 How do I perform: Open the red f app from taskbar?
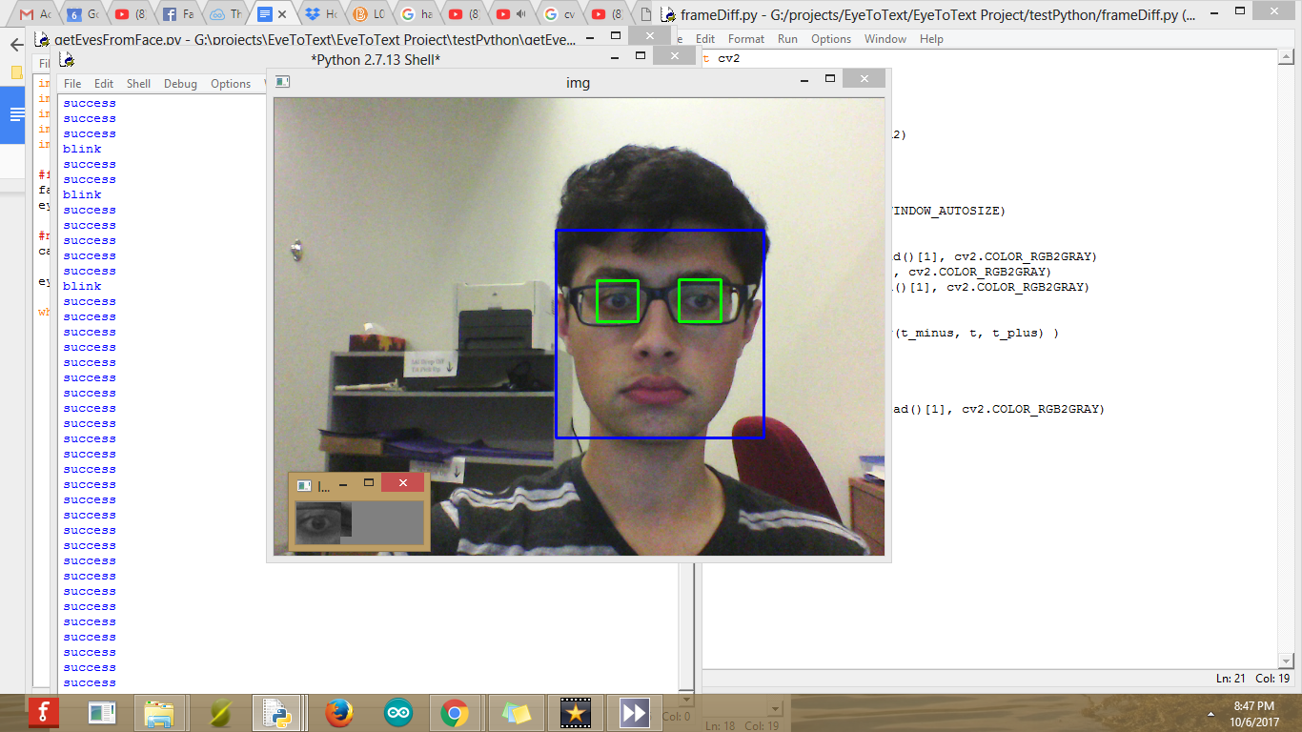43,712
